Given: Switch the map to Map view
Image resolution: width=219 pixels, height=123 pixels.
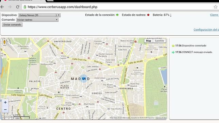Looking at the screenshot, I should (149, 41).
